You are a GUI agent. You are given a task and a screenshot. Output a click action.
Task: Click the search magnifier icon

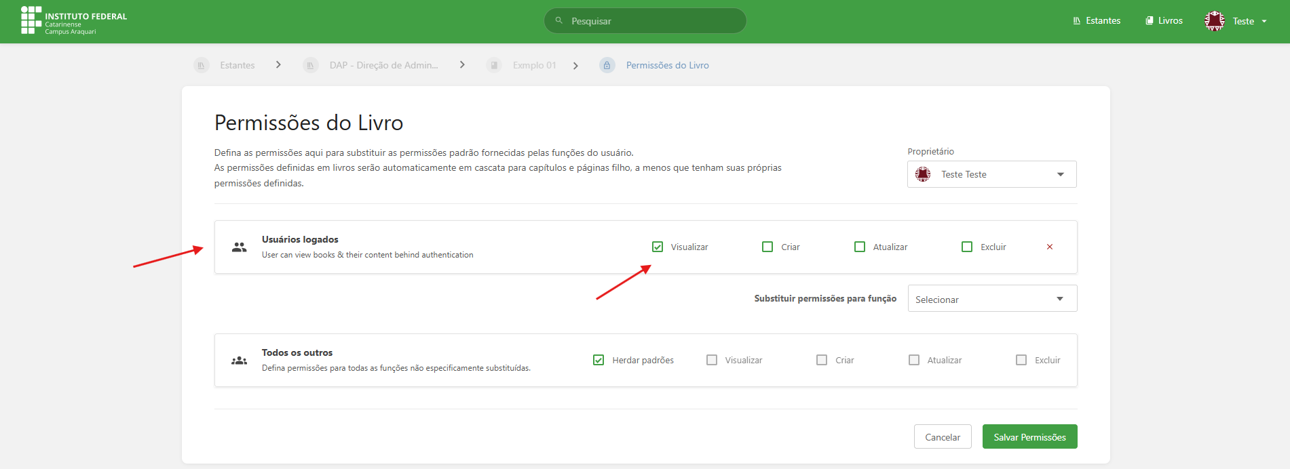(559, 21)
